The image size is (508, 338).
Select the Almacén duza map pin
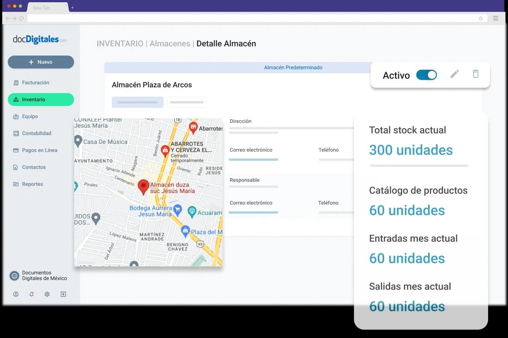coord(143,186)
